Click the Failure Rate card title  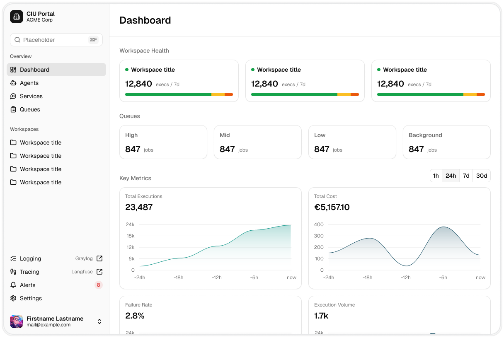(x=139, y=305)
